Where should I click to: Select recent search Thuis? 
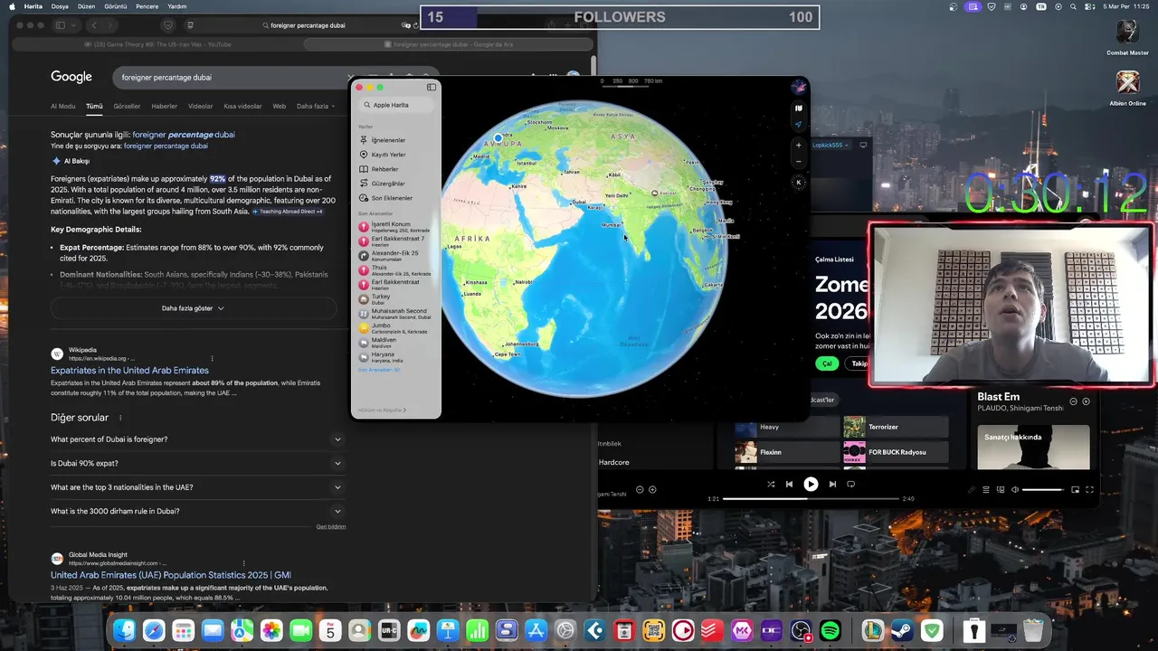click(396, 270)
